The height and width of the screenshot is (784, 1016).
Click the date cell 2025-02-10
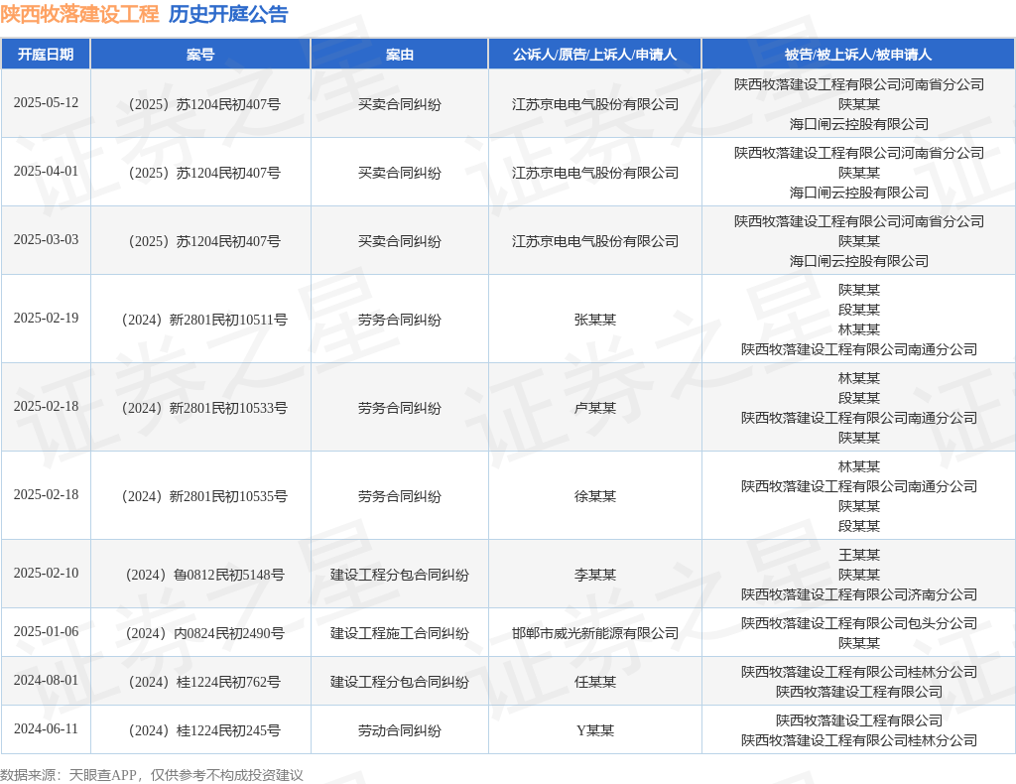(x=46, y=574)
